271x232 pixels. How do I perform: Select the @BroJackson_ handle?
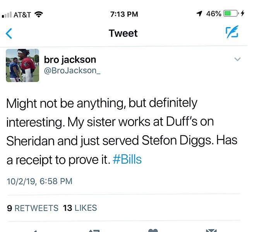tap(72, 71)
